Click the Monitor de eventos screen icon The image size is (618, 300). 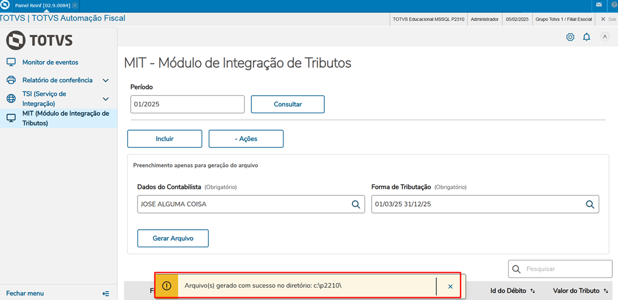pyautogui.click(x=11, y=62)
